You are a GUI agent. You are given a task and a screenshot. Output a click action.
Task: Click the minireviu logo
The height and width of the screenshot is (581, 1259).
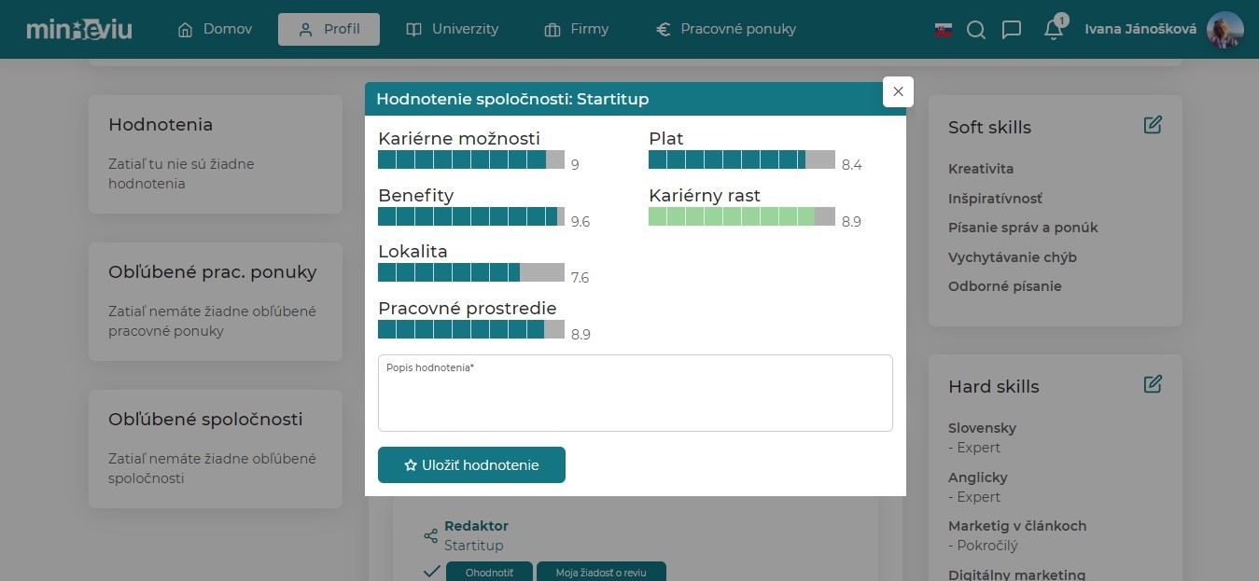click(x=79, y=29)
